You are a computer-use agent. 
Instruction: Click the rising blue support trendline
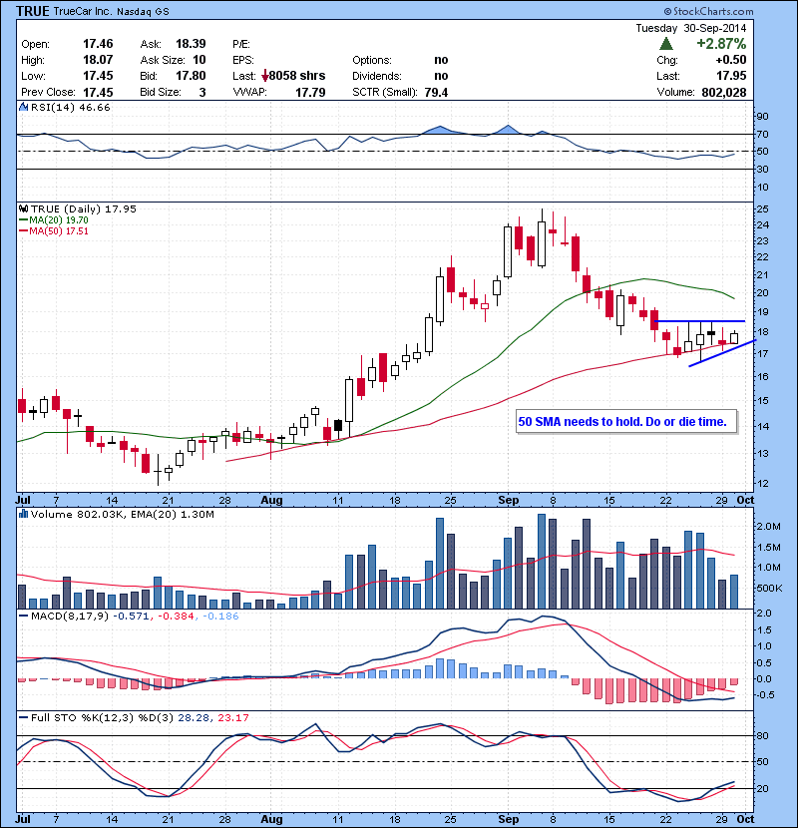722,353
